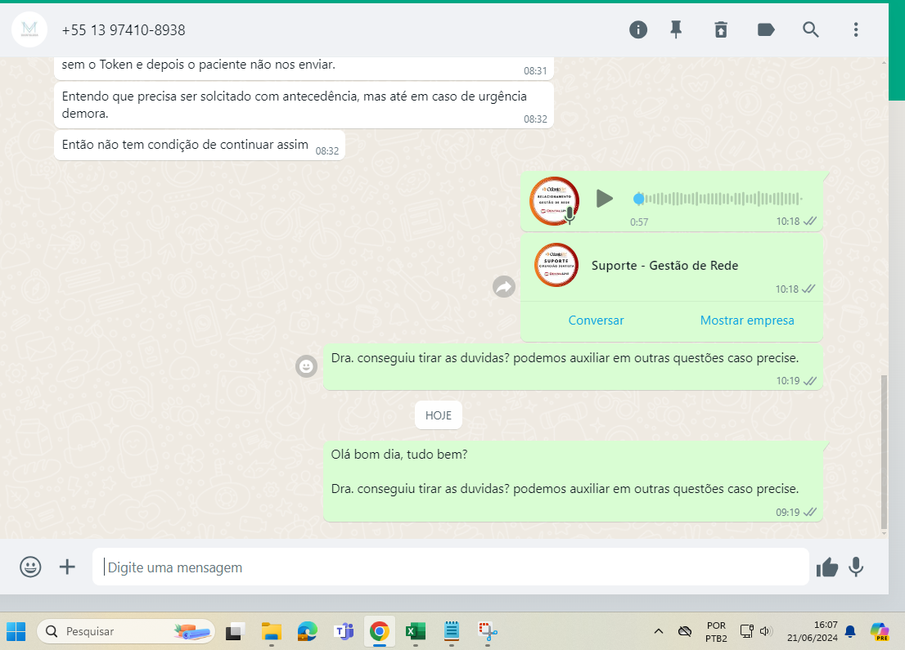This screenshot has height=650, width=905.
Task: Pin this conversation using the pin icon
Action: point(676,30)
